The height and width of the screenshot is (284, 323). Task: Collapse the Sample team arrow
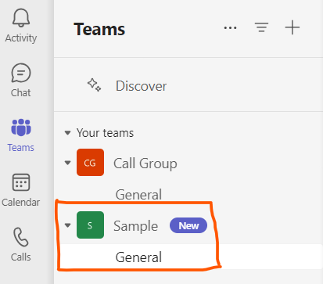[x=67, y=225]
